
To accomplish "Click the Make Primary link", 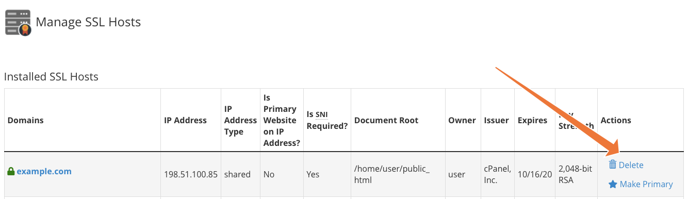I will (646, 184).
